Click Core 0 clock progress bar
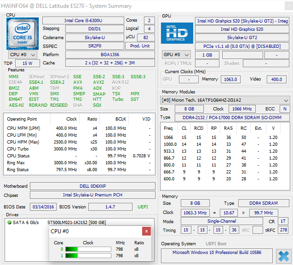 click(88, 249)
